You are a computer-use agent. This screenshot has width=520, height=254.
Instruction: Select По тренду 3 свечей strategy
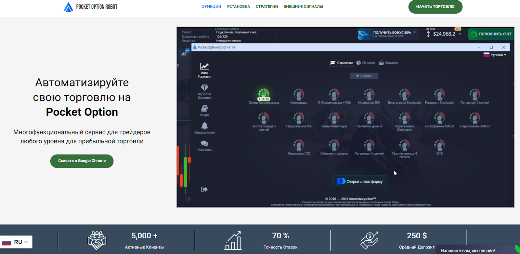pyautogui.click(x=475, y=95)
